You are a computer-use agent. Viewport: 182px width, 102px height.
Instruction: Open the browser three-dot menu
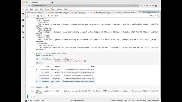point(159,6)
